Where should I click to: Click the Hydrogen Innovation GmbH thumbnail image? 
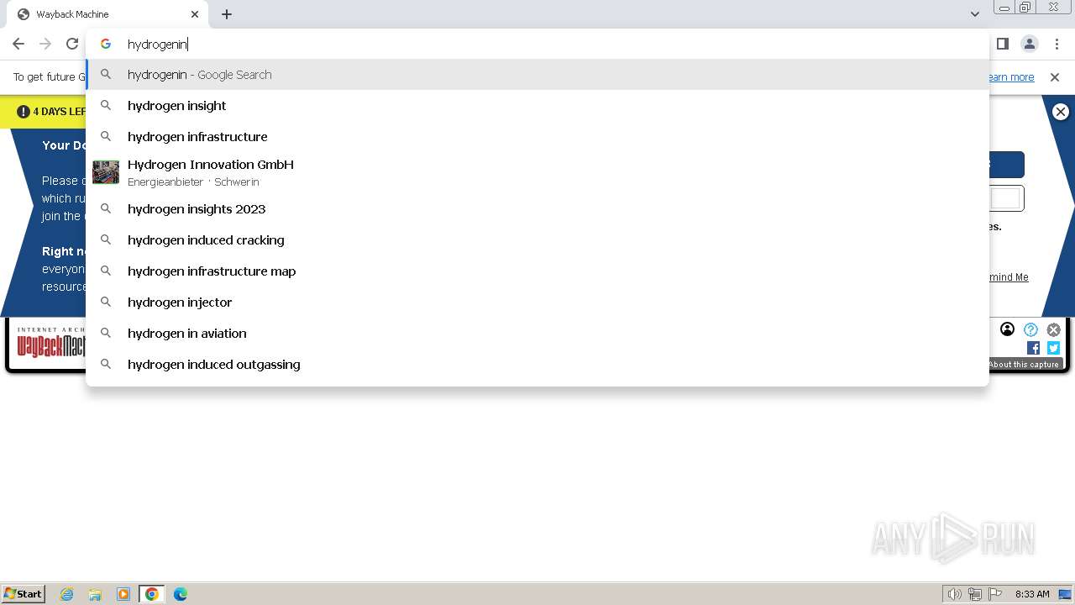106,172
